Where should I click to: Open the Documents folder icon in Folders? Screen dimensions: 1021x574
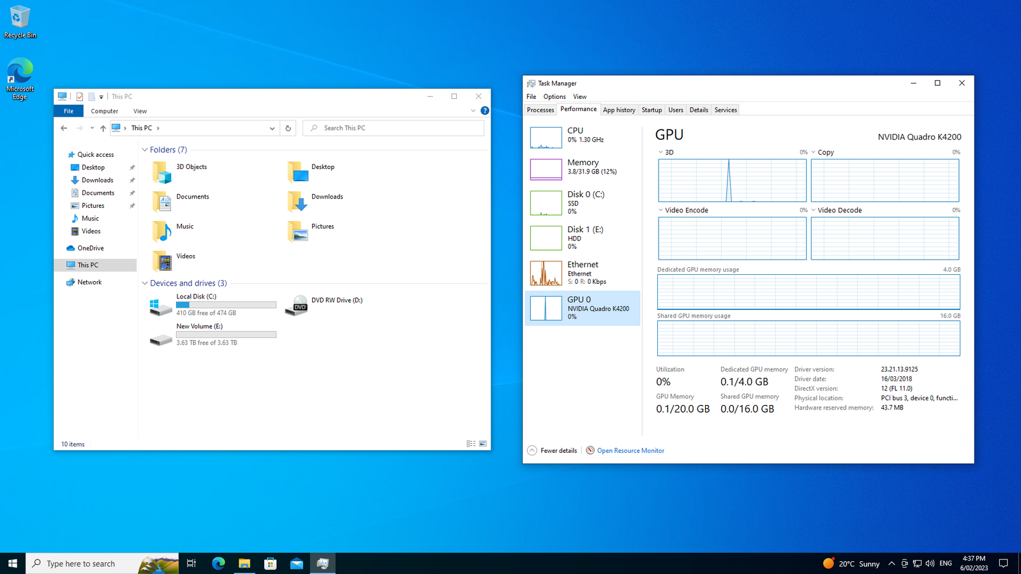pos(161,202)
